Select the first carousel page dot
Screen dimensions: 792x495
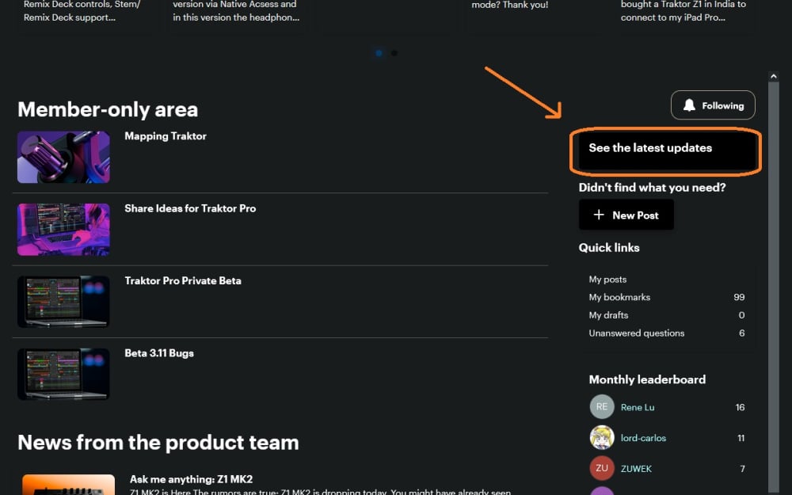[x=379, y=53]
